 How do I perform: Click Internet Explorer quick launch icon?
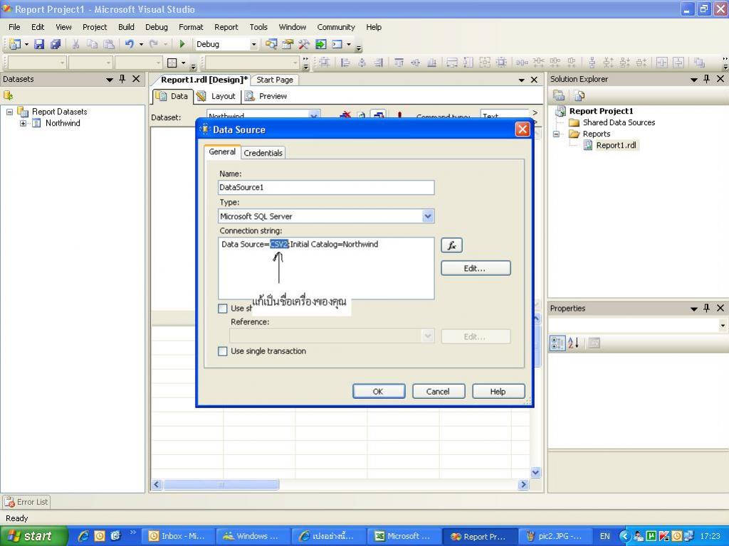tap(83, 536)
